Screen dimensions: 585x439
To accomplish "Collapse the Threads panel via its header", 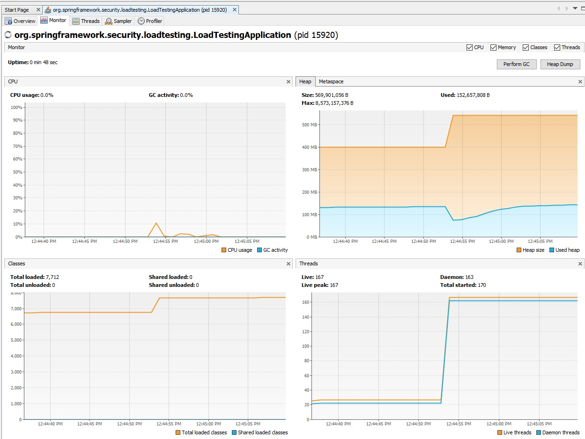I will [580, 263].
